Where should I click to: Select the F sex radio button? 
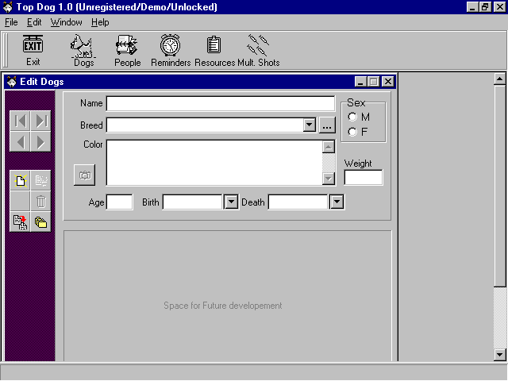coord(352,132)
